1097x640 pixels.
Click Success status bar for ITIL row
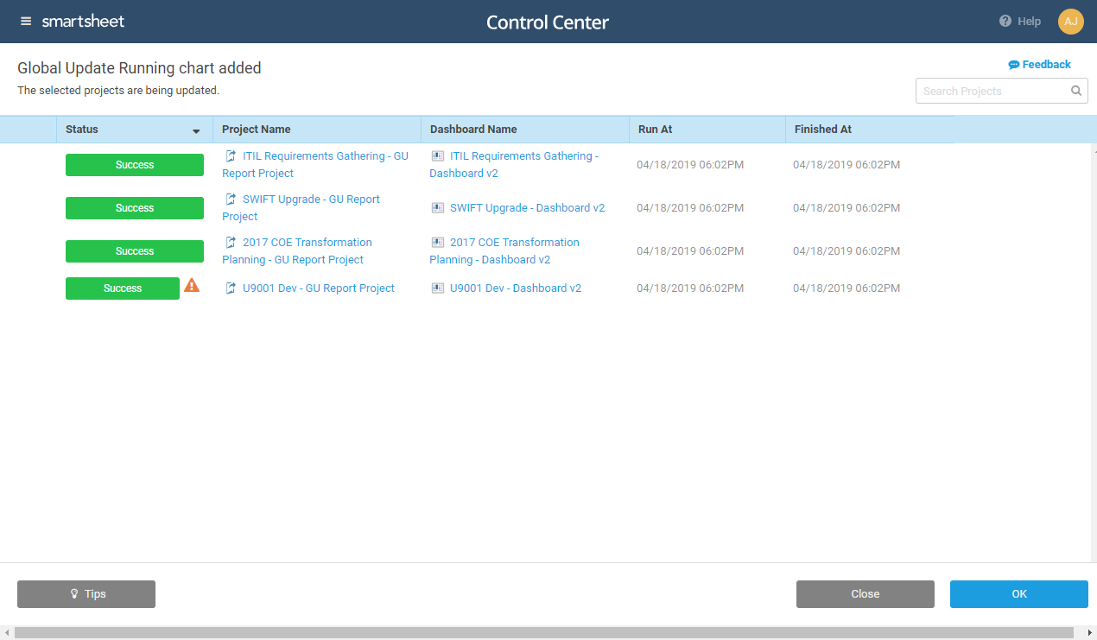(x=135, y=165)
